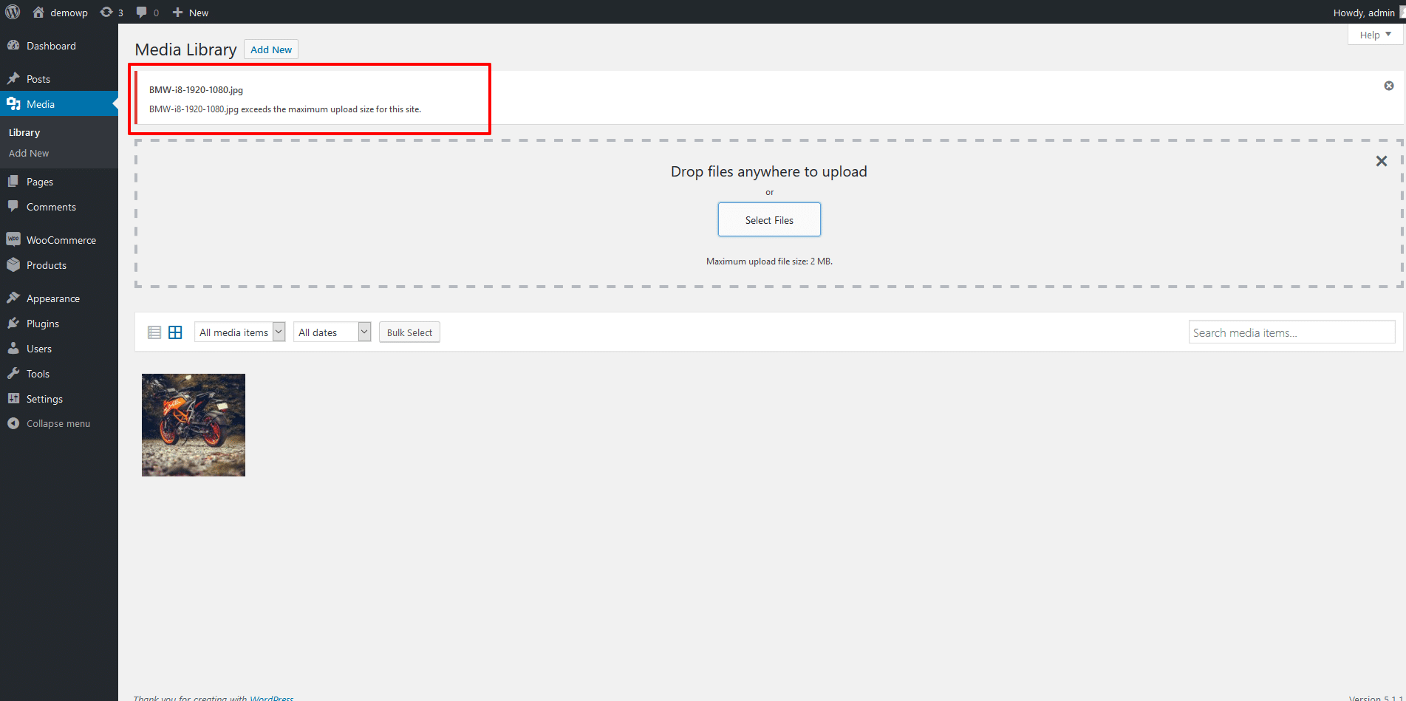Click the Media Library page heading
The image size is (1406, 701).
pos(185,49)
